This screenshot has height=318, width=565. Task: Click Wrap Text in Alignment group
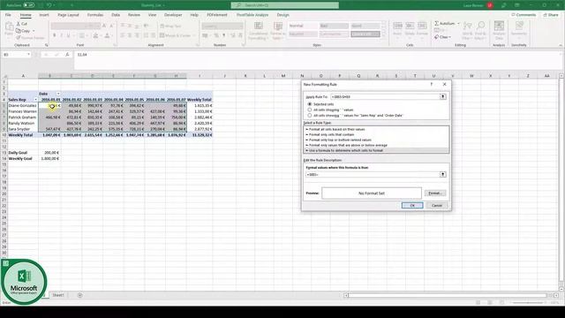tap(170, 26)
